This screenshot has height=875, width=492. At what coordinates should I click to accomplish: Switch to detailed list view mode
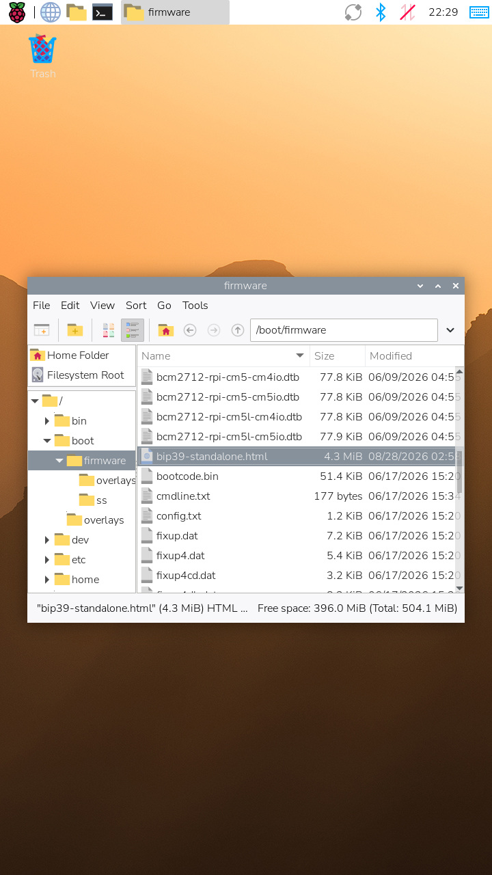(133, 330)
